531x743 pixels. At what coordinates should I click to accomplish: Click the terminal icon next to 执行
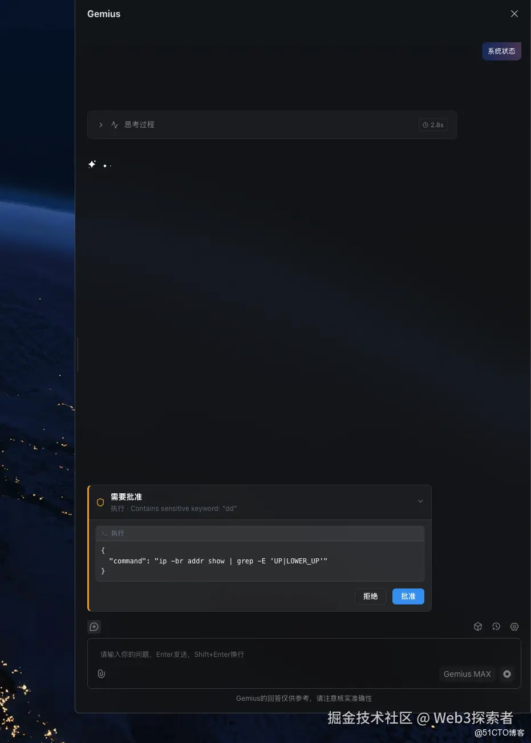(x=104, y=533)
